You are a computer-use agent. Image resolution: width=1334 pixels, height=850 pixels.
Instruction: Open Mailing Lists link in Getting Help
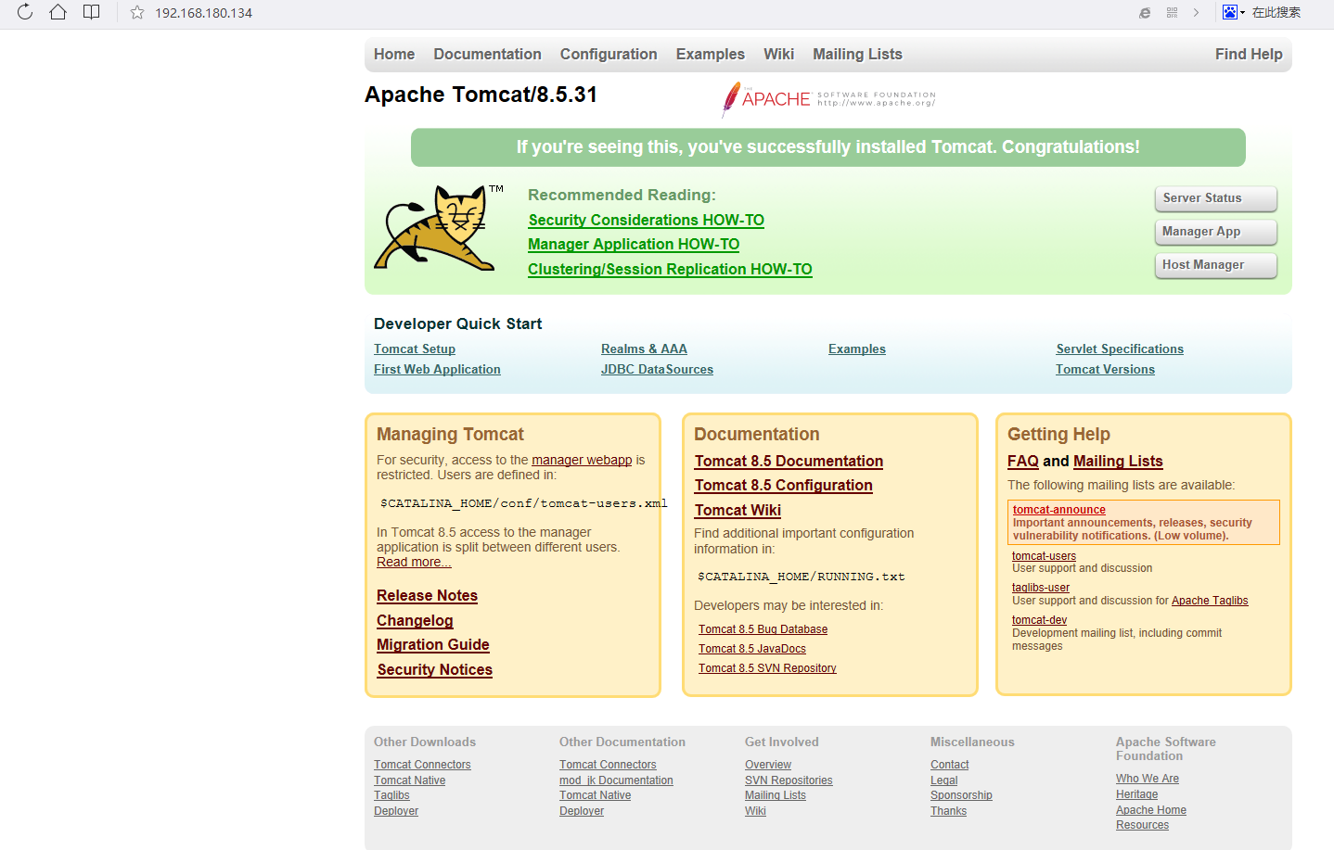pos(1118,462)
